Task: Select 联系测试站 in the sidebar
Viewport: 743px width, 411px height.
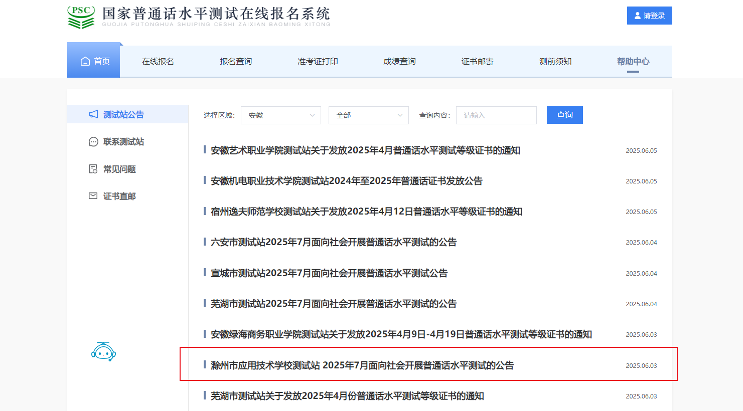Action: (x=123, y=142)
